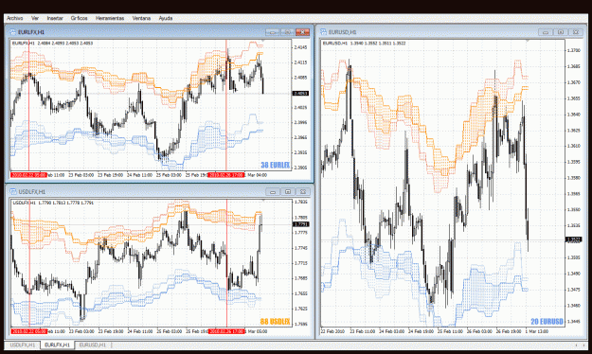The width and height of the screenshot is (592, 354).
Task: Click the current price tag on USDLFX price scale
Action: coord(301,224)
